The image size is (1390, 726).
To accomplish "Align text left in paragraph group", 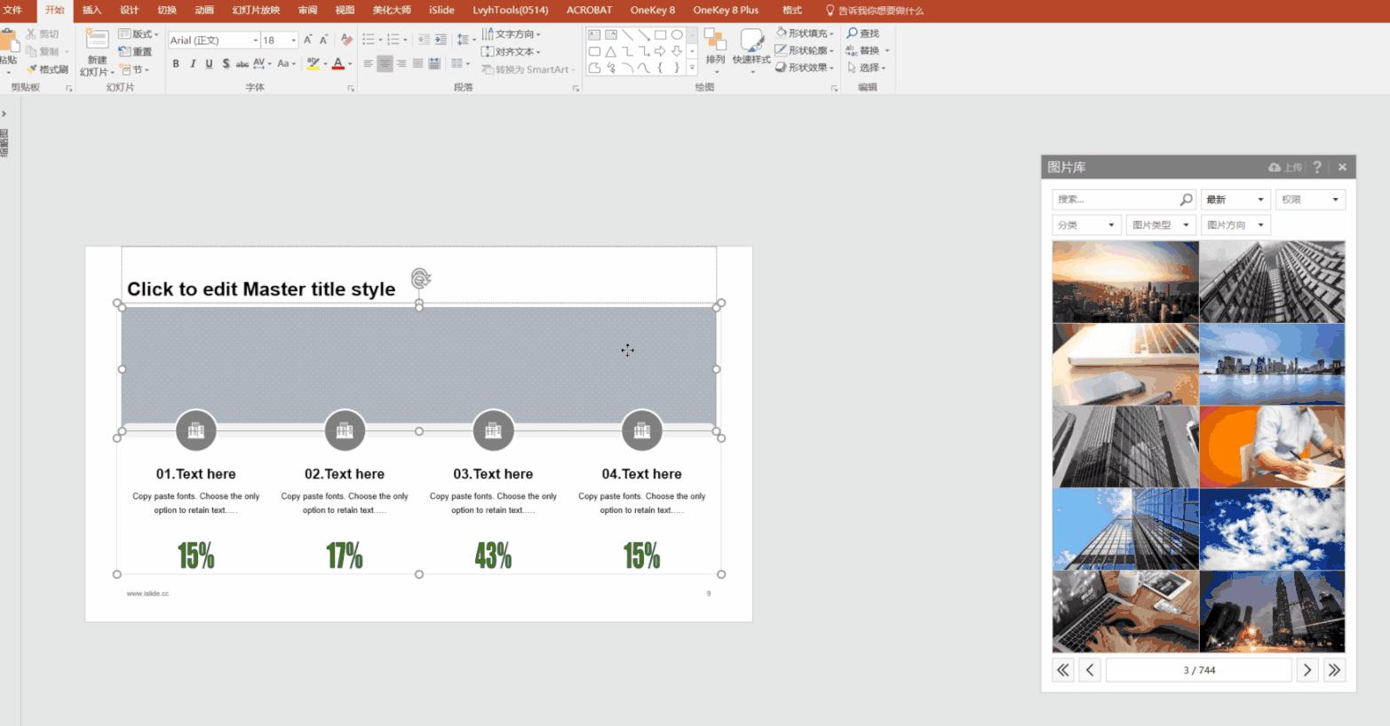I will [x=369, y=64].
